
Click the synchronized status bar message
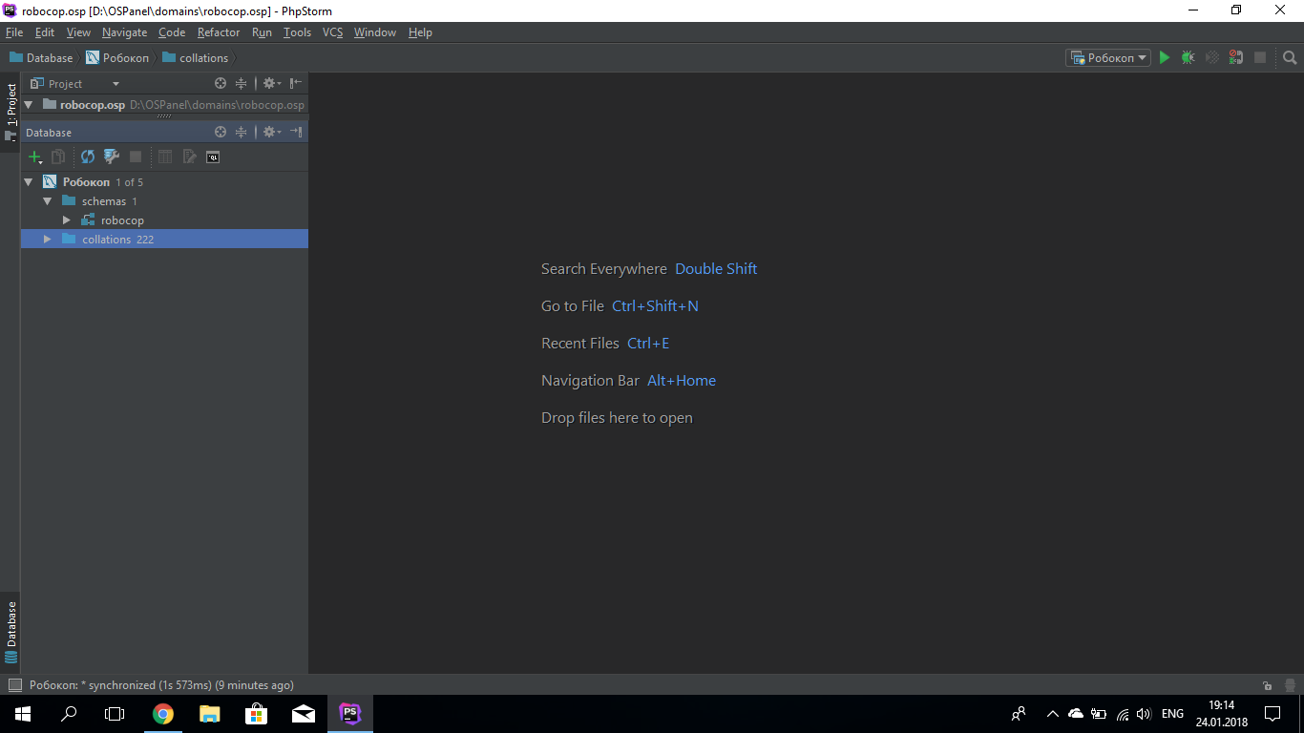coord(161,685)
